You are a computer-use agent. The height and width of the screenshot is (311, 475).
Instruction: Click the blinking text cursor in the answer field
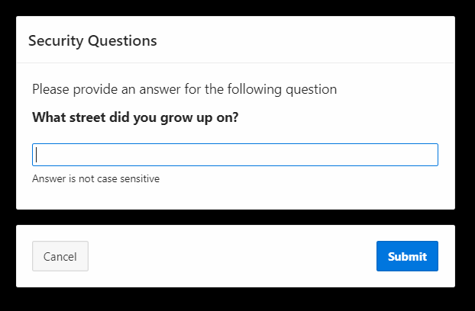37,155
